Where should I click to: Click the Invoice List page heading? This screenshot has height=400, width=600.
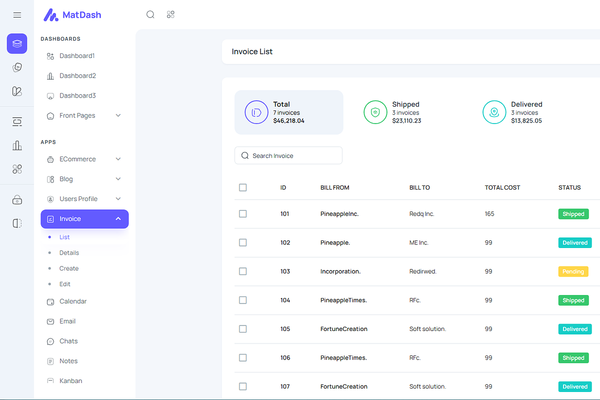click(252, 51)
